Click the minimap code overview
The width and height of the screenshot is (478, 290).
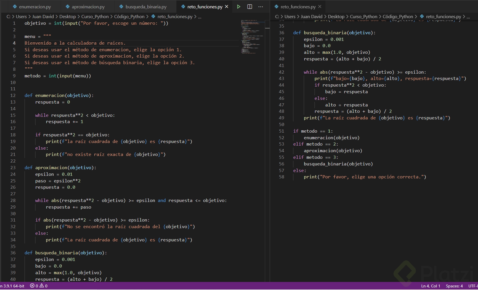pyautogui.click(x=253, y=37)
